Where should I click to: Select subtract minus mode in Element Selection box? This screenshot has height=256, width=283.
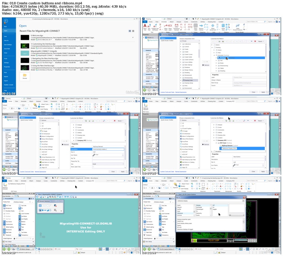45,210
